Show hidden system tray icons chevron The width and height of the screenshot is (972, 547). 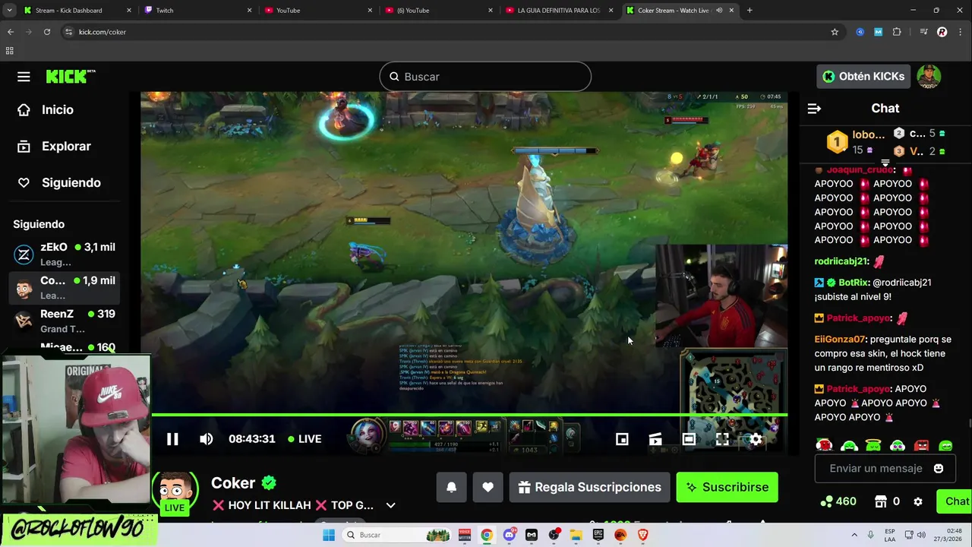pos(854,535)
